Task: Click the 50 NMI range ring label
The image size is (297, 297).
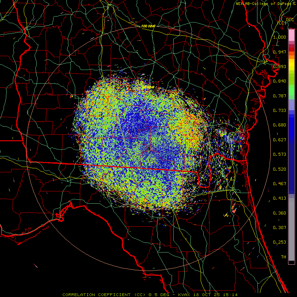Action: 148,87
